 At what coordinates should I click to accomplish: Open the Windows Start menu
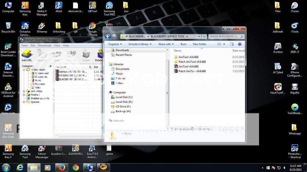[x=6, y=167]
